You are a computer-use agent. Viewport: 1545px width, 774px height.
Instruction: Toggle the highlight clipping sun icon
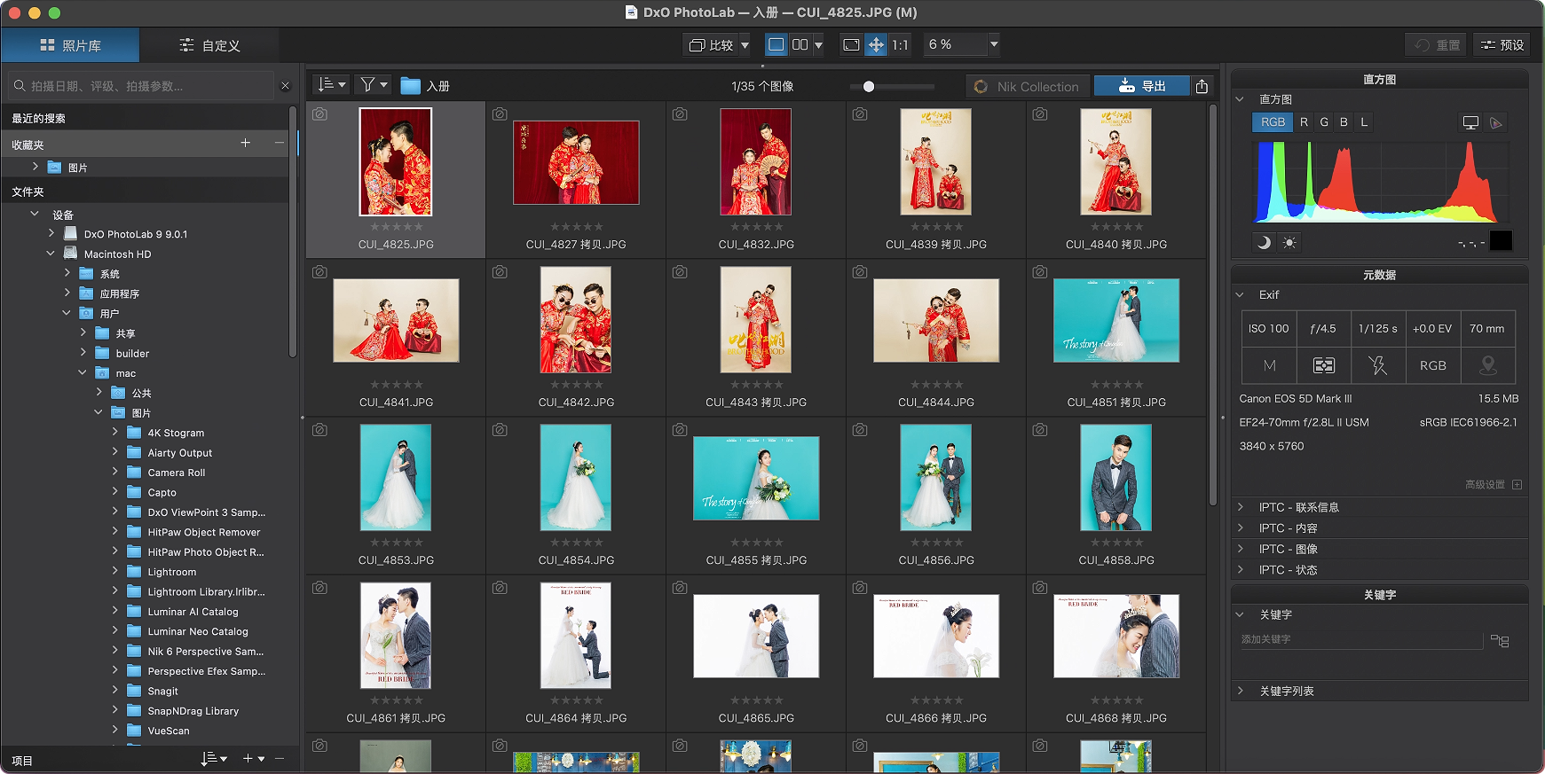tap(1289, 242)
